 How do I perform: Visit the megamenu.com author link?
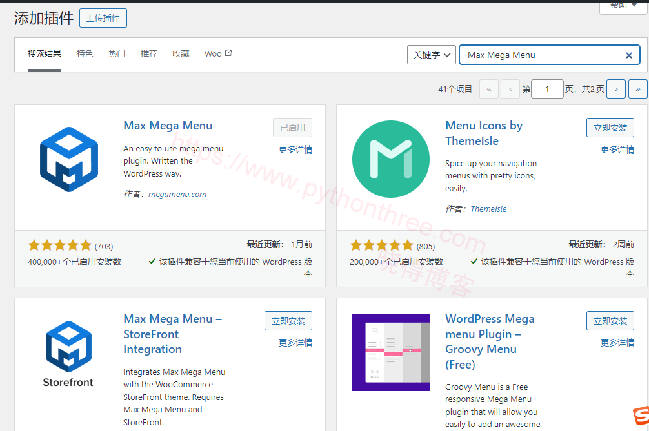click(x=177, y=193)
